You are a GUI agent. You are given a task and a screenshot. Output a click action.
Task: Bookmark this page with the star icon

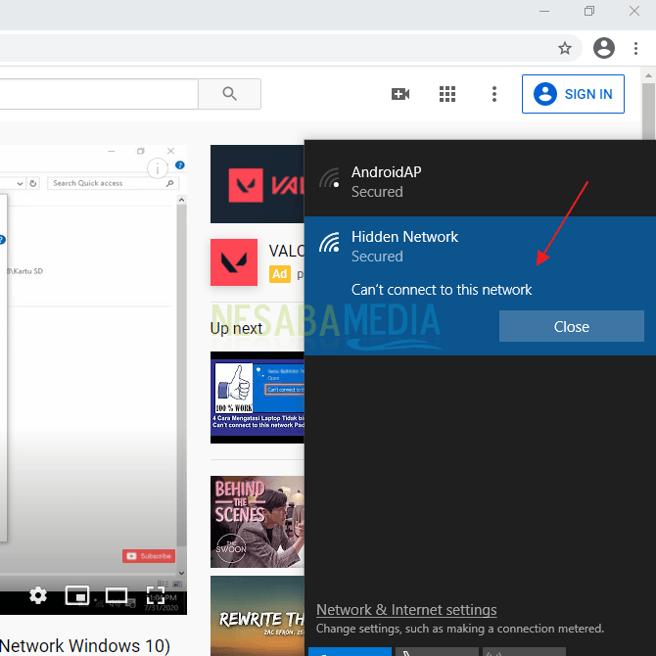point(565,48)
